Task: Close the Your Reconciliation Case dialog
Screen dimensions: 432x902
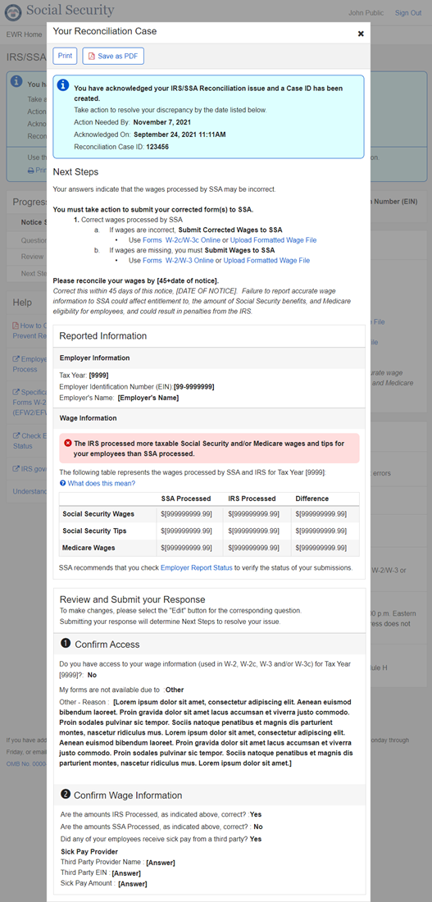Action: (x=361, y=34)
